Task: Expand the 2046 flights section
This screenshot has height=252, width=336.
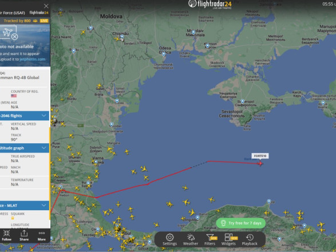Action: point(25,116)
